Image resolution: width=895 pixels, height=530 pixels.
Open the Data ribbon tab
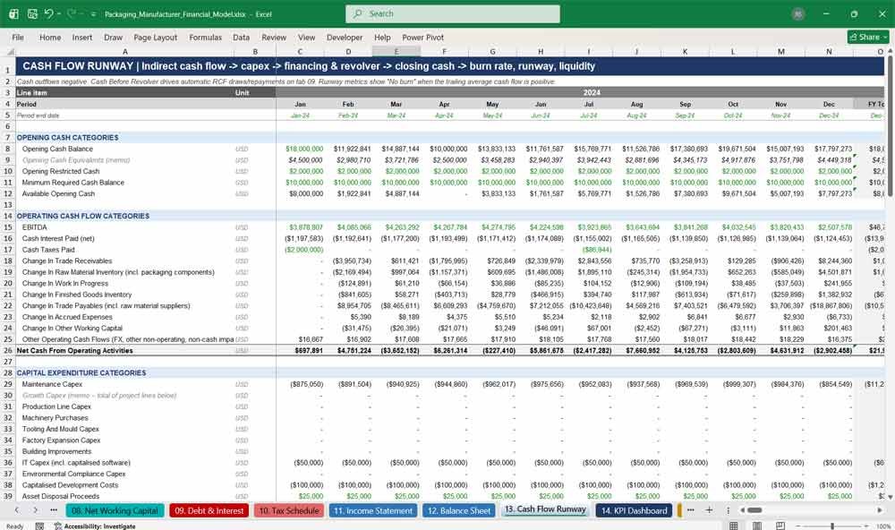click(x=241, y=37)
